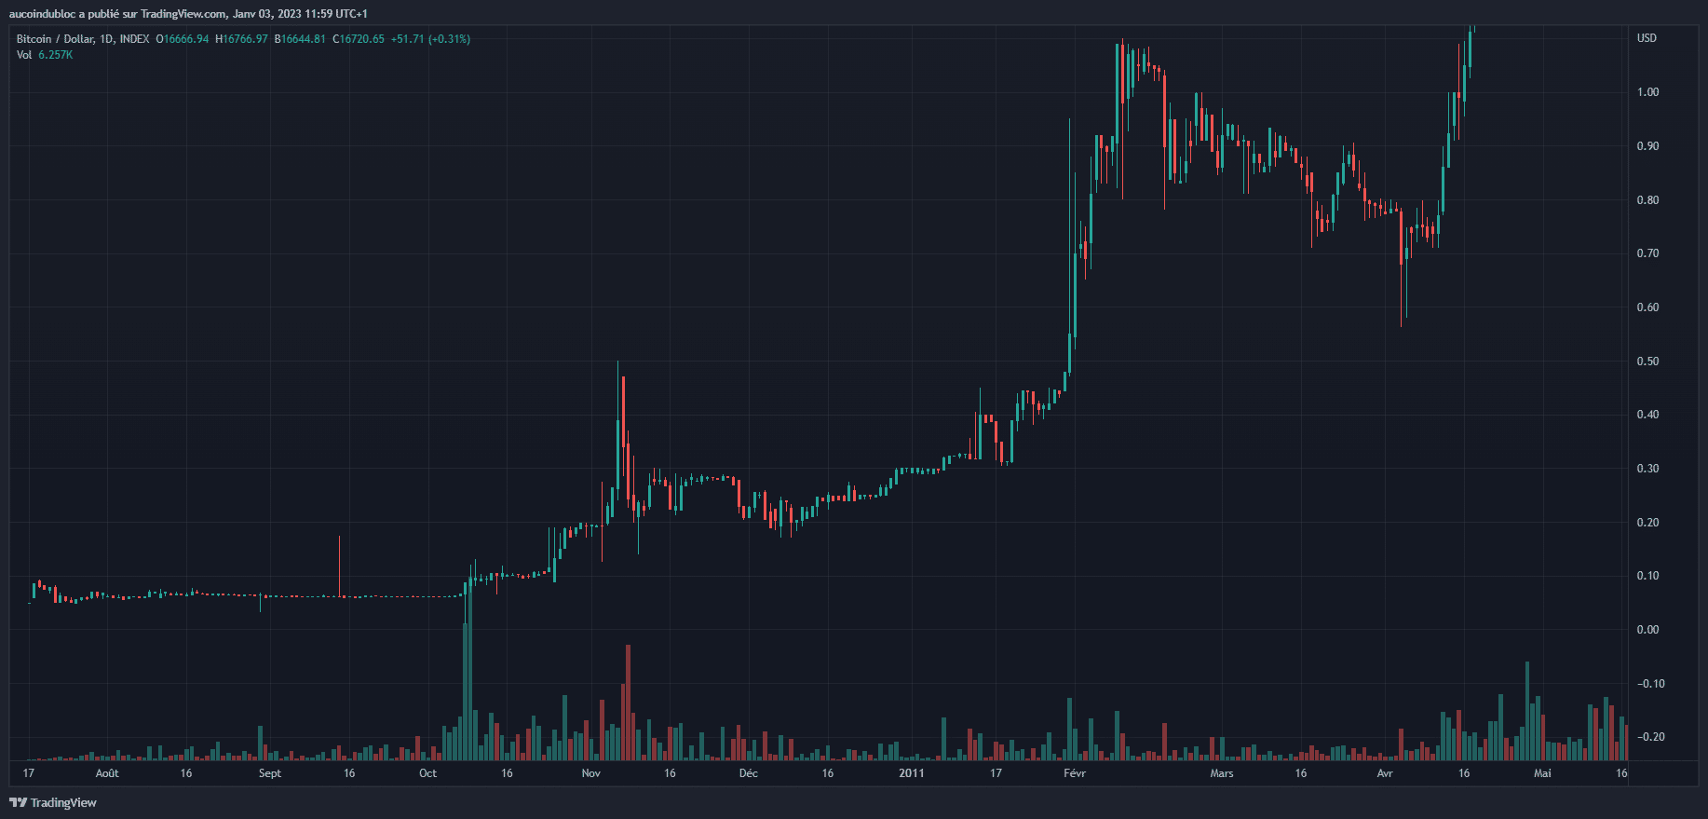Click the Oct label on the time axis

427,773
